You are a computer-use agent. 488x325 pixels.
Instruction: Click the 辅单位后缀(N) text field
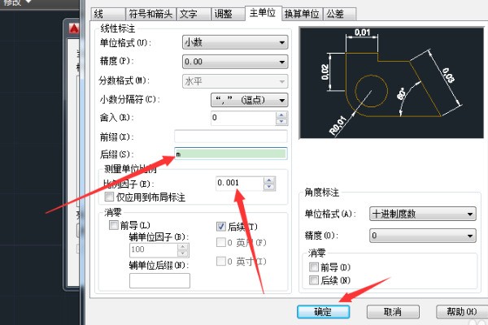point(159,280)
